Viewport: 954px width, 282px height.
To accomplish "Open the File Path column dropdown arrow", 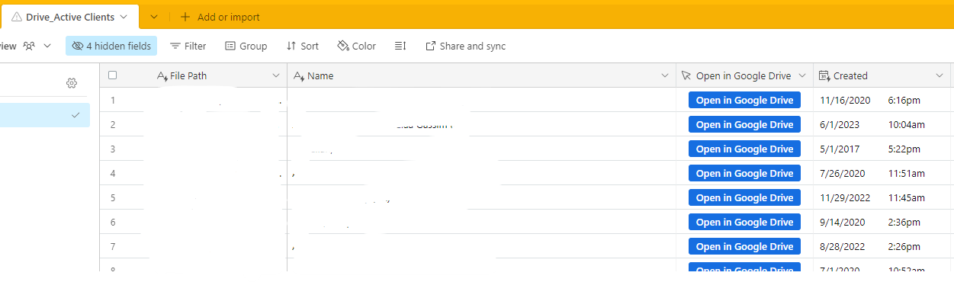I will (276, 75).
